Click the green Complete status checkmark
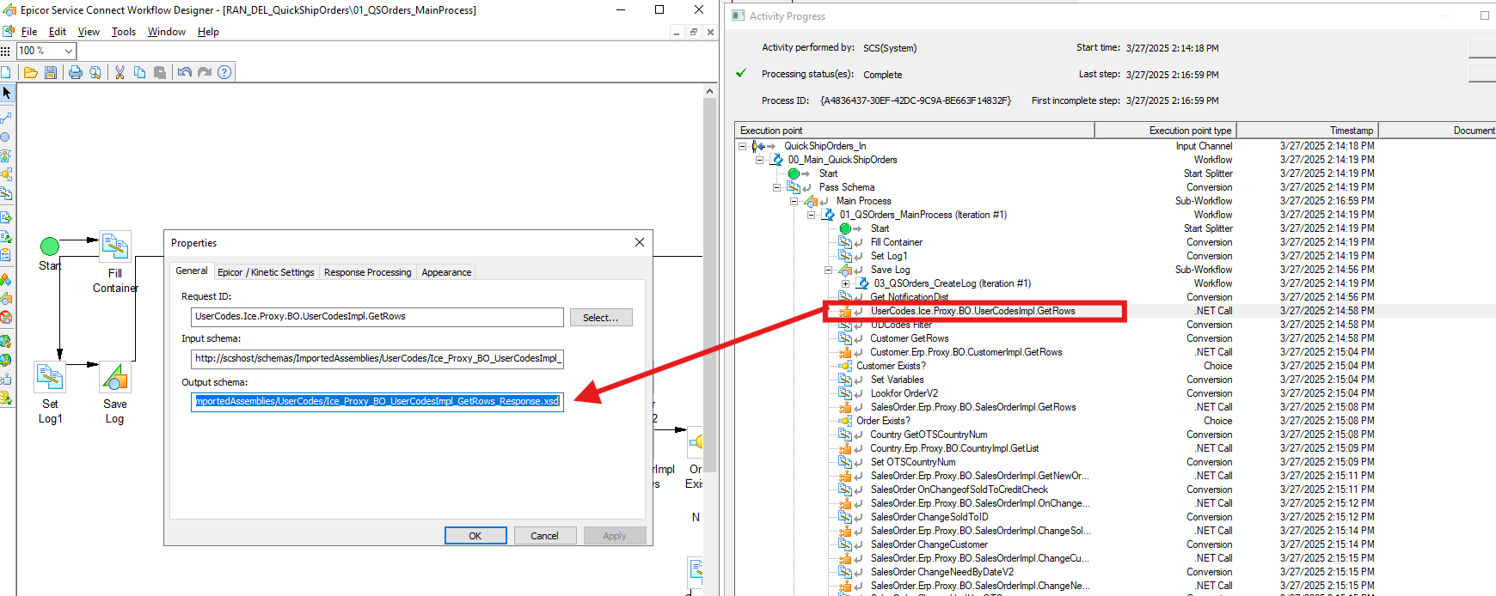 (741, 74)
